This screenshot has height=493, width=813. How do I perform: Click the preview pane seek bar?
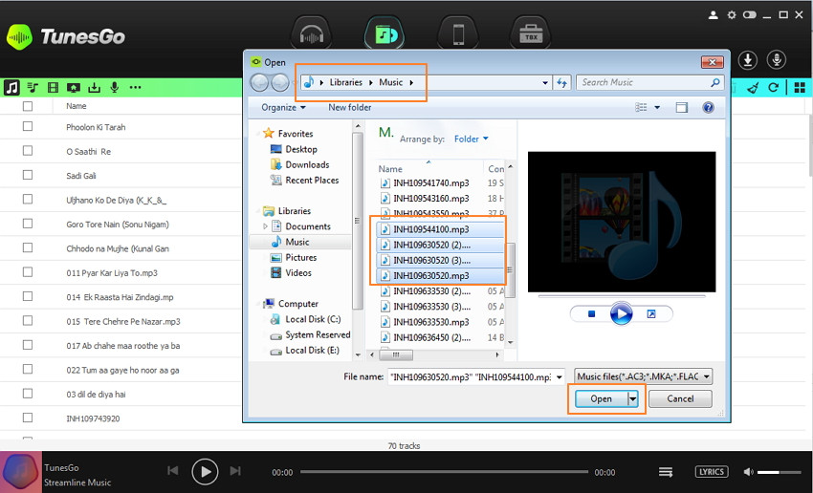[622, 297]
